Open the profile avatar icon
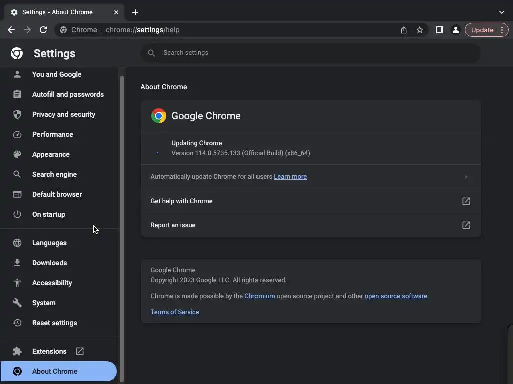513x384 pixels. tap(455, 30)
